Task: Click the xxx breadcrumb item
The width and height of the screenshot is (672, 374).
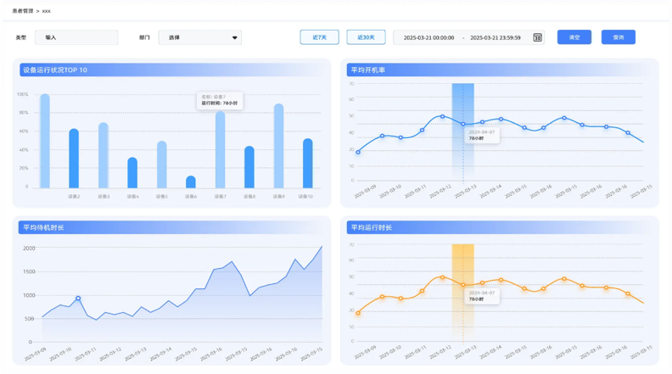Action: point(47,11)
